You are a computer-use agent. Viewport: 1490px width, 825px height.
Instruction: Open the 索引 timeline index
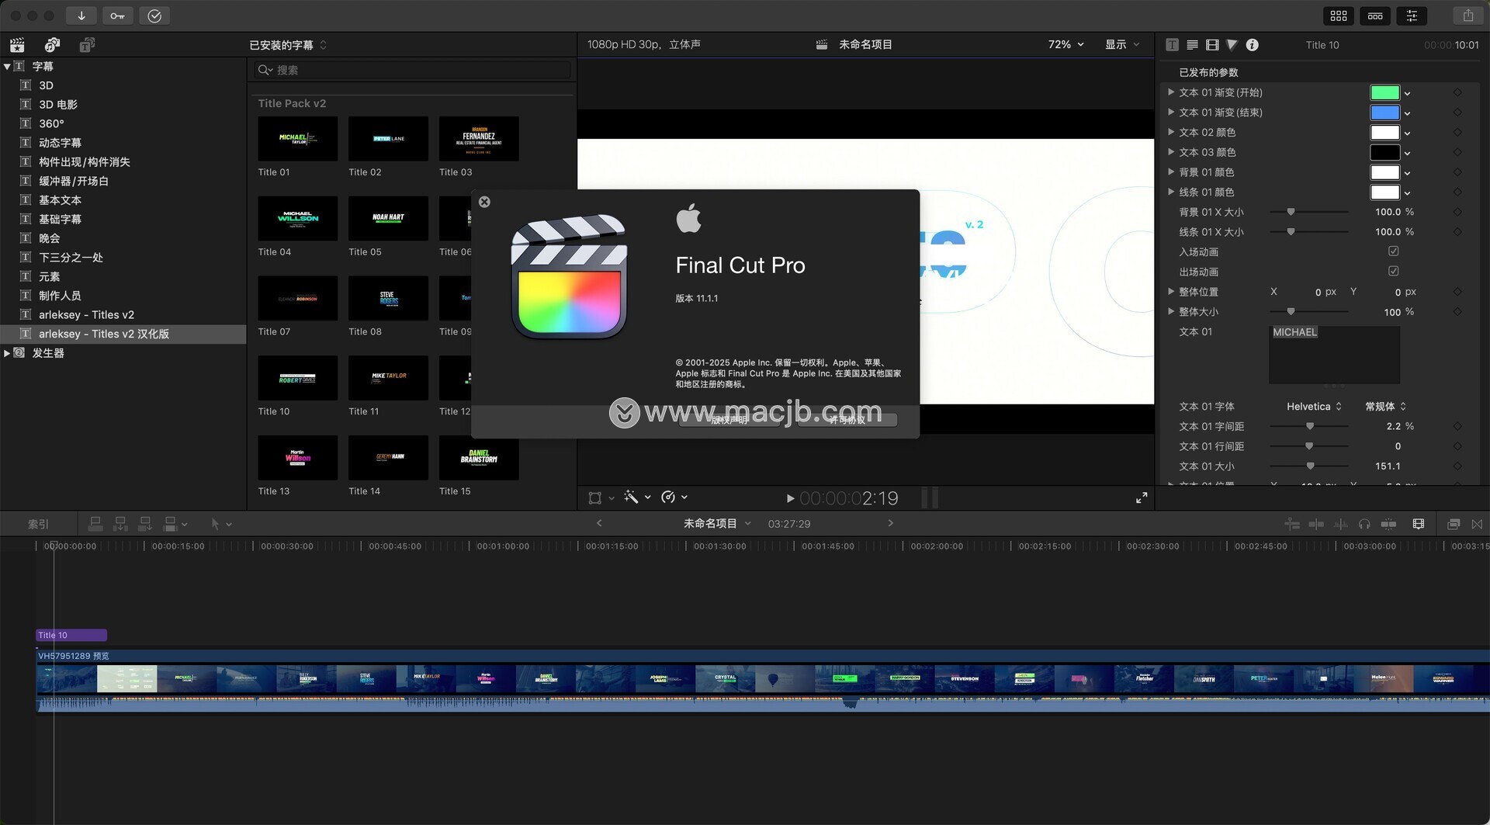tap(38, 525)
